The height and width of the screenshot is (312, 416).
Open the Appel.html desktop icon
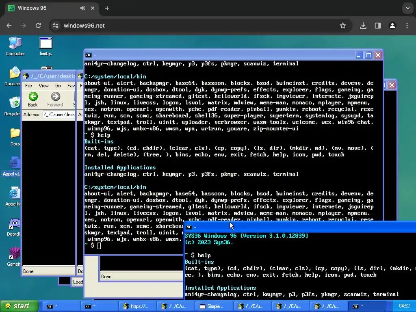click(x=13, y=197)
